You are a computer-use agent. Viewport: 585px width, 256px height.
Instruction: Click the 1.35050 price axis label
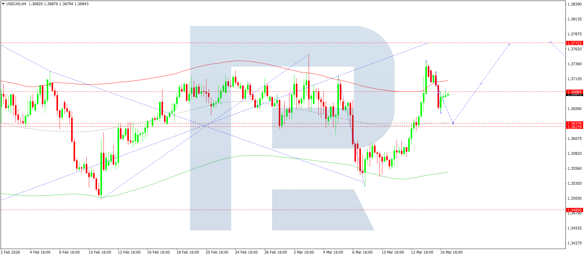574,198
